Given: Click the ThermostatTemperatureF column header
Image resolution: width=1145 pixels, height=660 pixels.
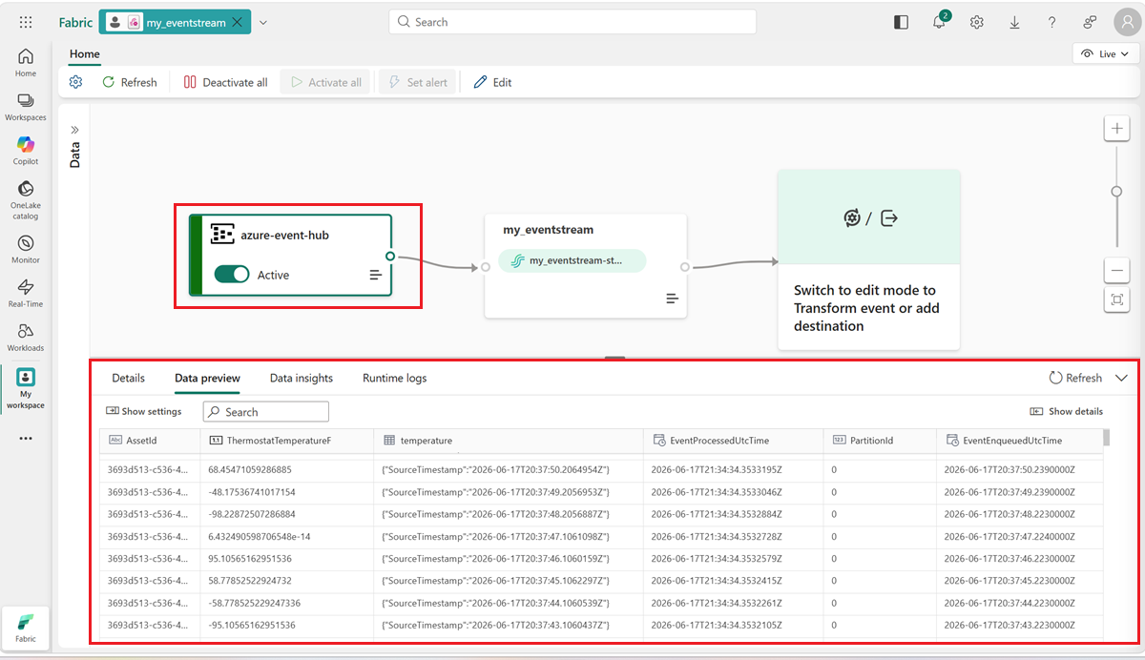Looking at the screenshot, I should [x=287, y=441].
